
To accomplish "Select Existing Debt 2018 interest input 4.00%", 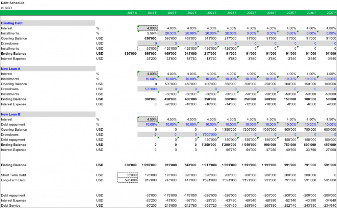I will pyautogui.click(x=147, y=28).
